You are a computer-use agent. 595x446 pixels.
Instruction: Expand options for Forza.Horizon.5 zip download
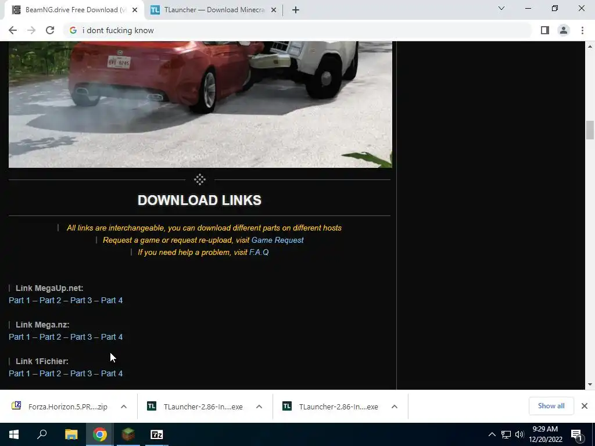coord(124,407)
